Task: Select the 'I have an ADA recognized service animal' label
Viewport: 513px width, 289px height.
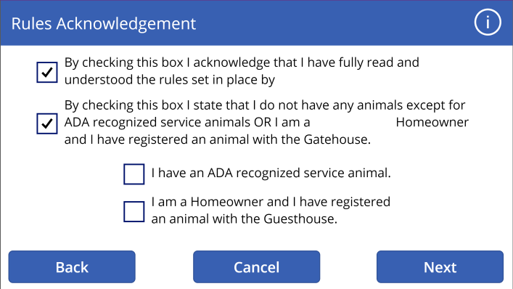Action: tap(271, 173)
